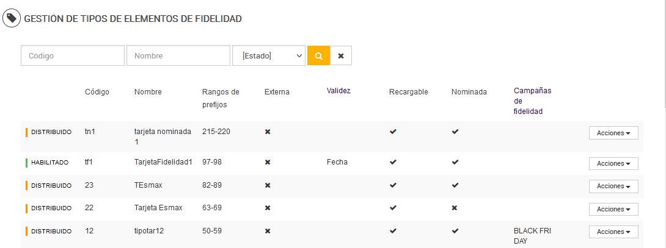Click Nominada checkmark for tipotar12 row
666x248 pixels.
point(455,231)
